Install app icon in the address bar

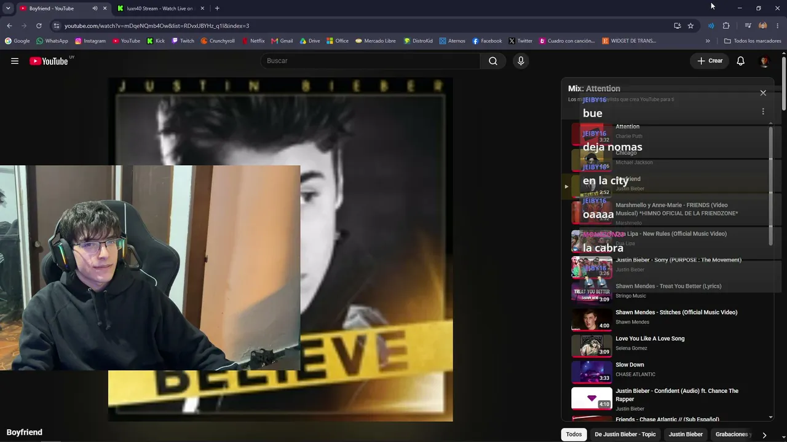click(677, 26)
